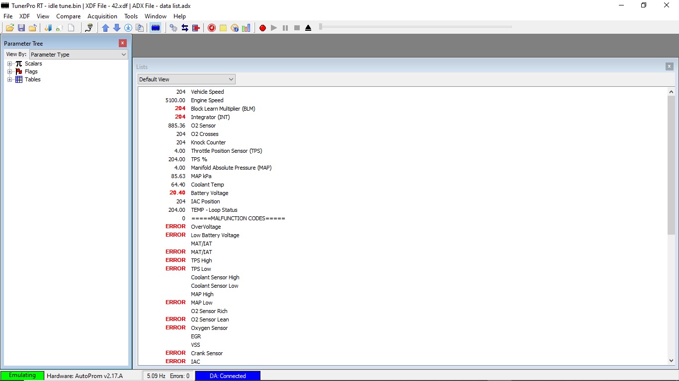
Task: Click the red round gauge dashboard icon
Action: tap(212, 28)
